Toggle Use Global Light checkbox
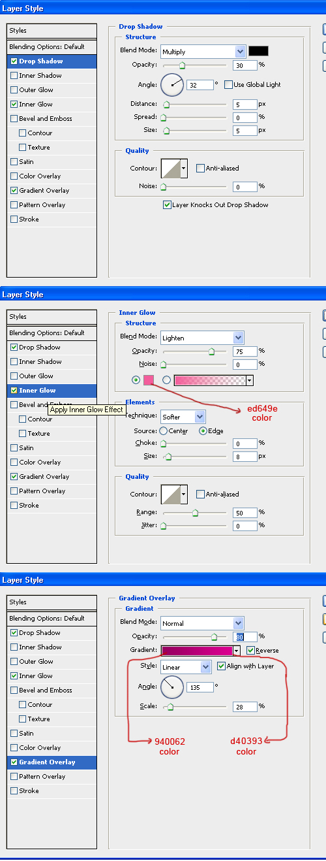Screen dimensions: 326x861 pyautogui.click(x=228, y=84)
